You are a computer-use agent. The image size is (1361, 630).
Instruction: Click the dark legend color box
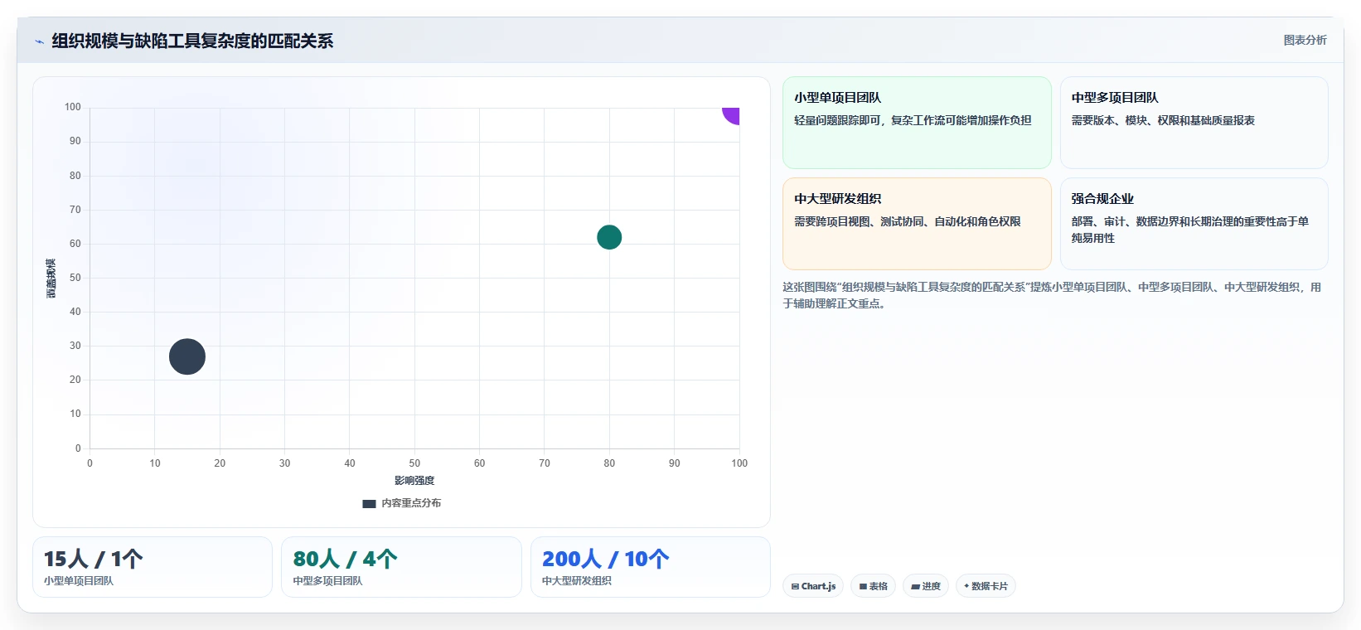pyautogui.click(x=370, y=503)
